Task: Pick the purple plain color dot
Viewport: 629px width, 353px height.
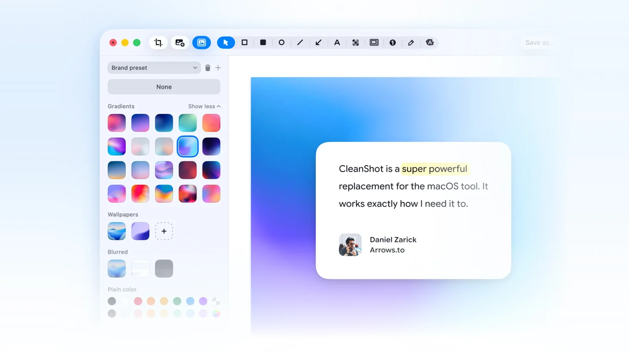Action: [x=203, y=301]
